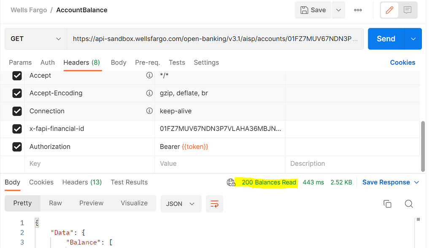Click the request URL field
Image resolution: width=432 pixels, height=248 pixels.
(215, 38)
